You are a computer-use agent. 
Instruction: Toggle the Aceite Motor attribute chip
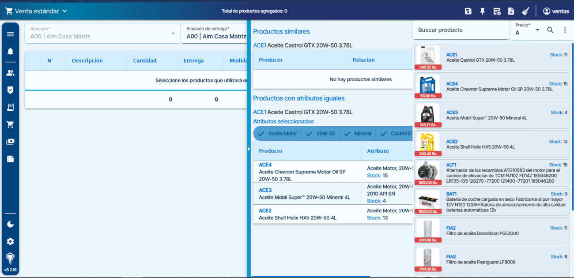[278, 133]
